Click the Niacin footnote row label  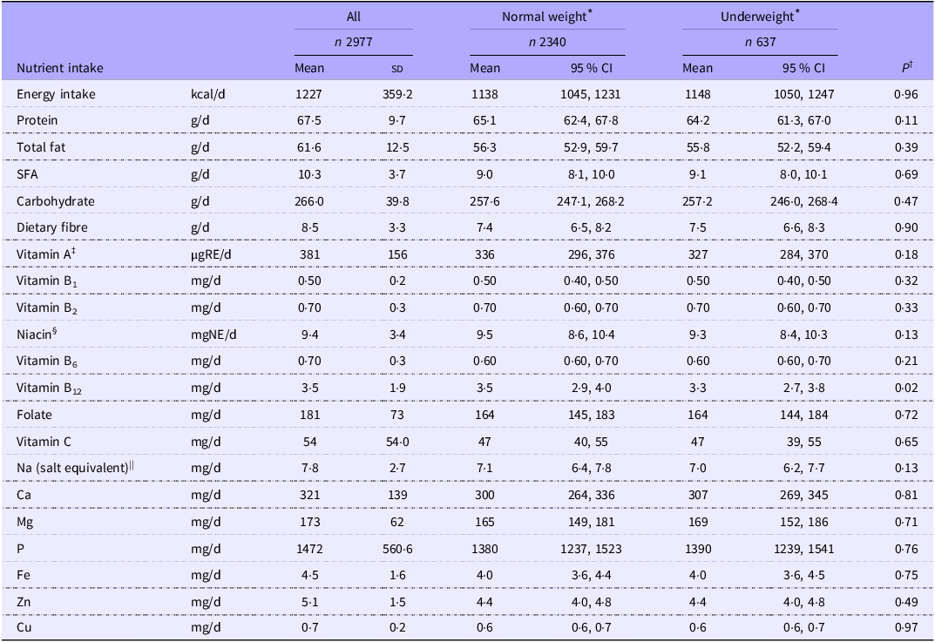pos(37,334)
